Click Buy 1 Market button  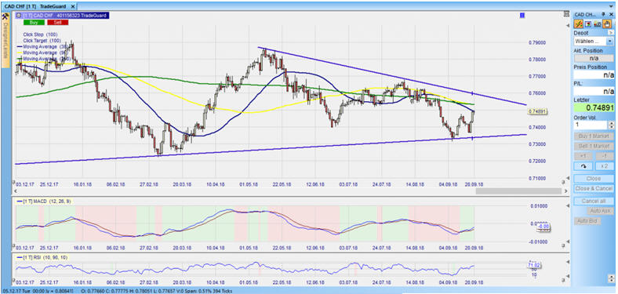point(594,136)
